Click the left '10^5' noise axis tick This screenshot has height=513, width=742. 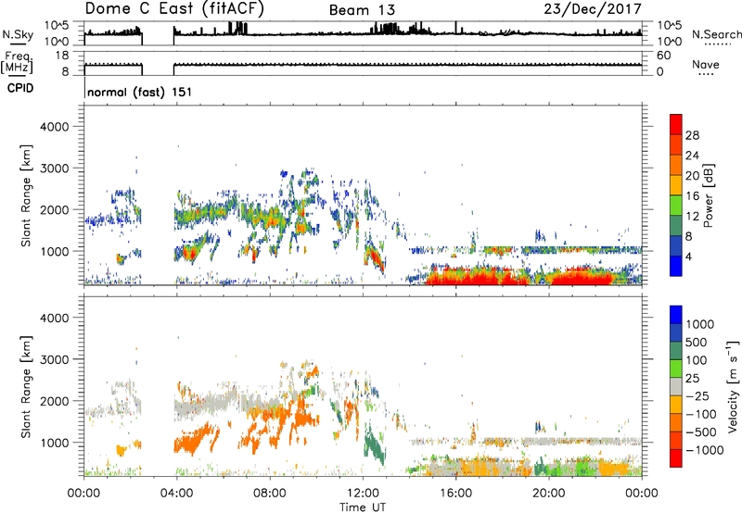(57, 25)
